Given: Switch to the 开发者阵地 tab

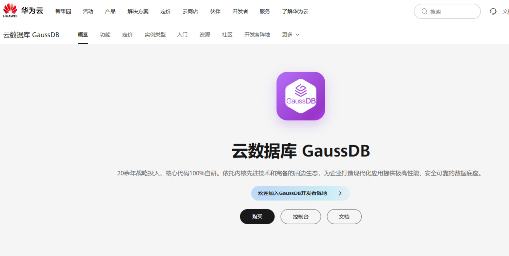Looking at the screenshot, I should pos(257,35).
